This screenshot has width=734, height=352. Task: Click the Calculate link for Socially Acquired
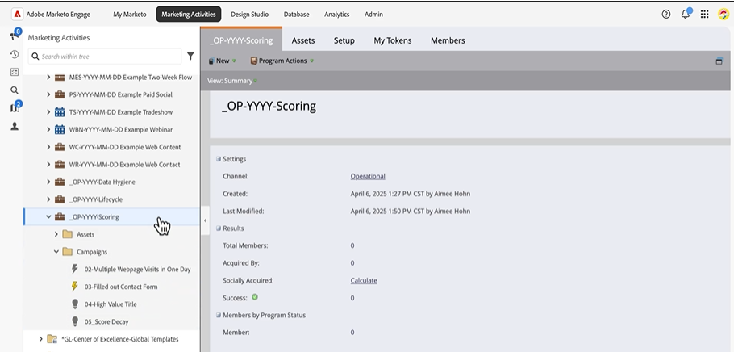(x=364, y=280)
